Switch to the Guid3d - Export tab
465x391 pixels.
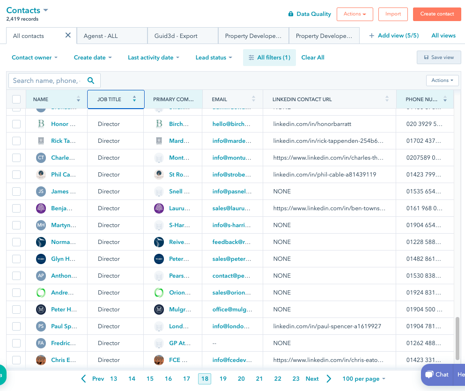[183, 36]
